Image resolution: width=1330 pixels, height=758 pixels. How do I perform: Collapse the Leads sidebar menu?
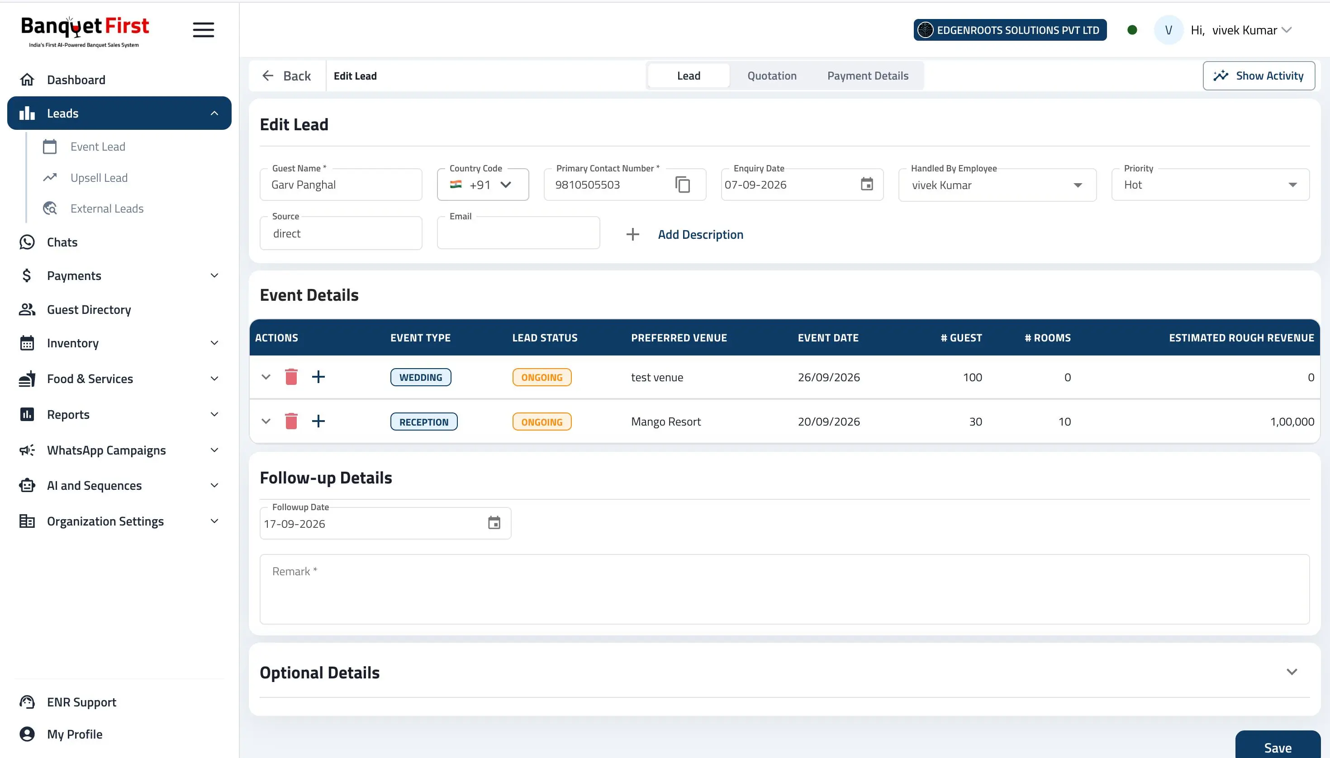click(214, 113)
